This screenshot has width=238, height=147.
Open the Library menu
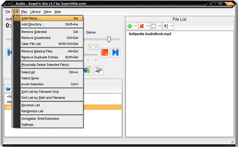point(35,12)
